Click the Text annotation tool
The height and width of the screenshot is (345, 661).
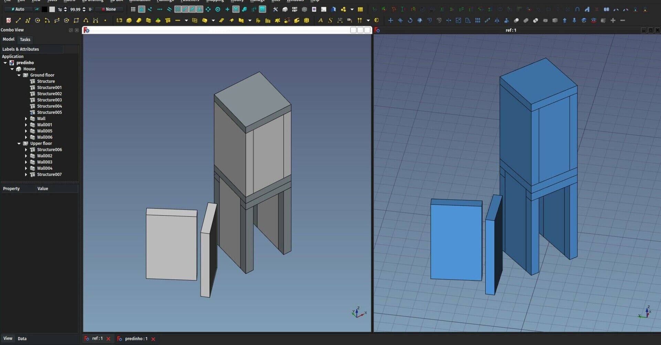tap(320, 21)
